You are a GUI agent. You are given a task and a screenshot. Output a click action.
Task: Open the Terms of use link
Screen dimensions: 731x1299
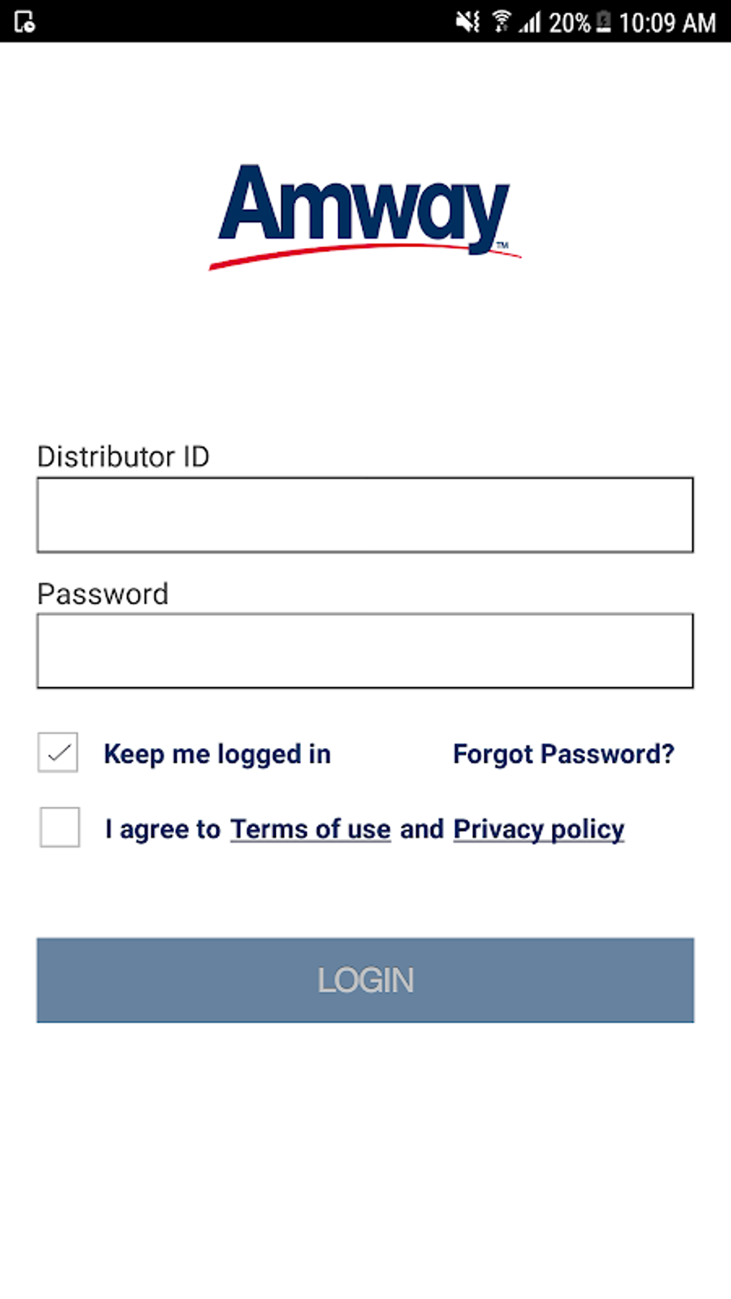tap(310, 829)
